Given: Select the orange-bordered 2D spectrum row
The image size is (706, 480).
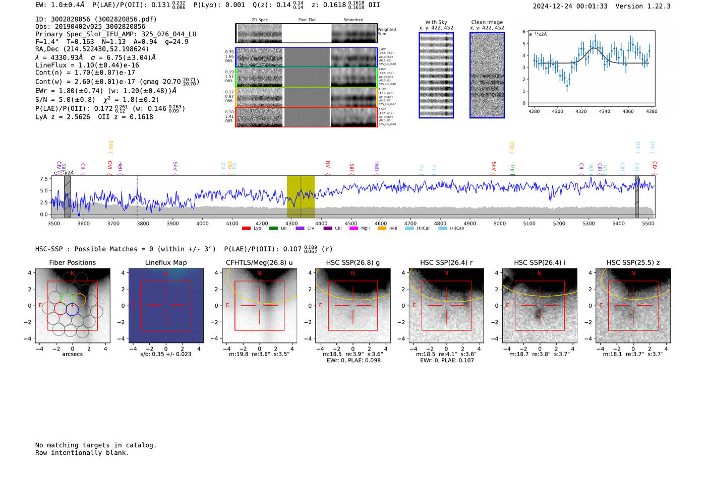Looking at the screenshot, I should click(307, 97).
